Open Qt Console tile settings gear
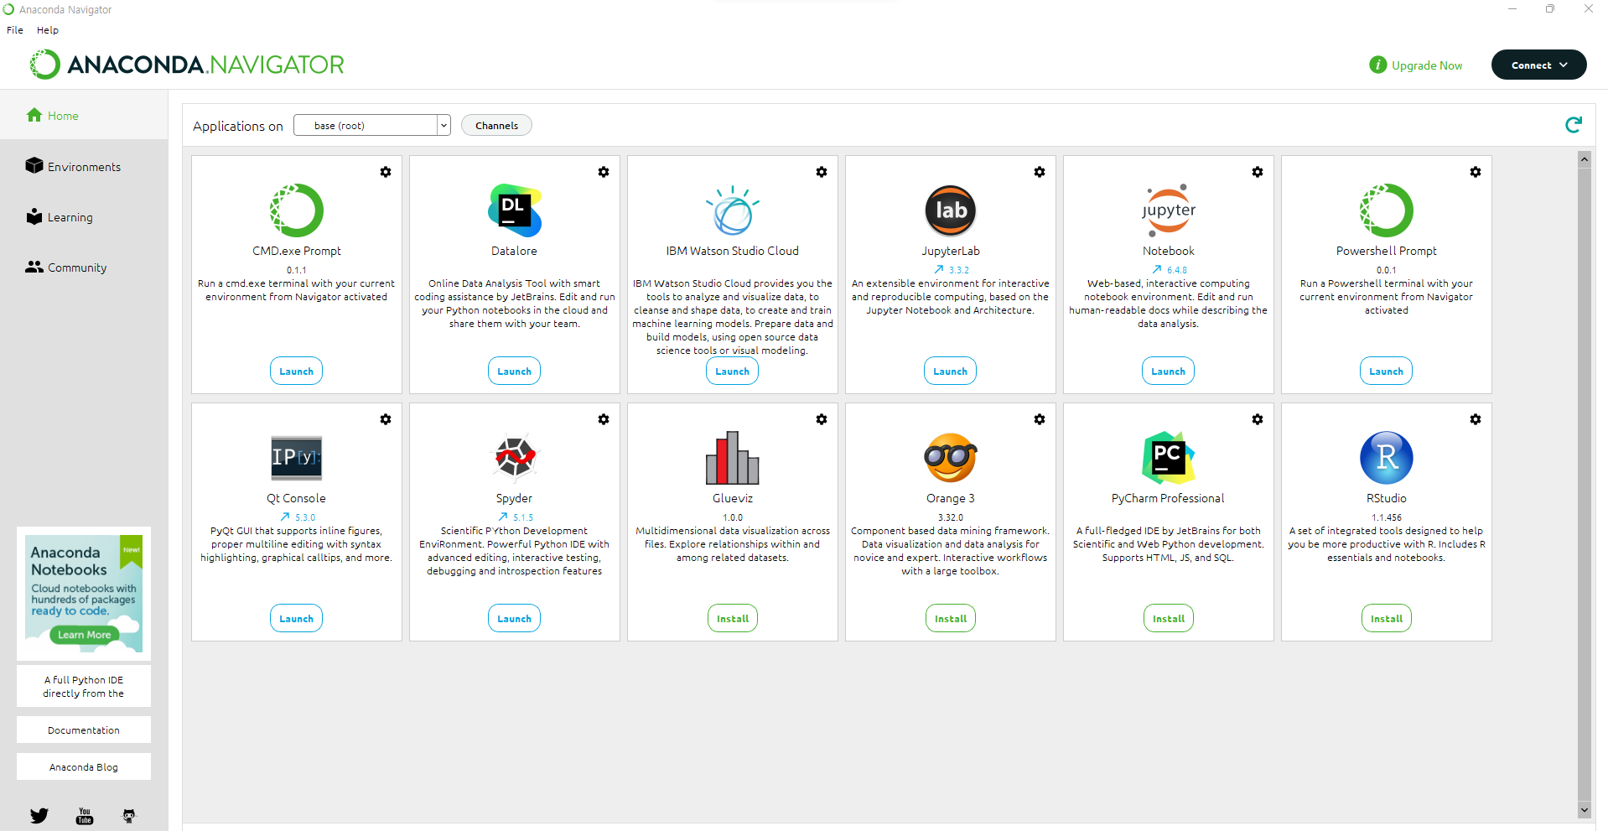Image resolution: width=1608 pixels, height=831 pixels. (x=386, y=419)
